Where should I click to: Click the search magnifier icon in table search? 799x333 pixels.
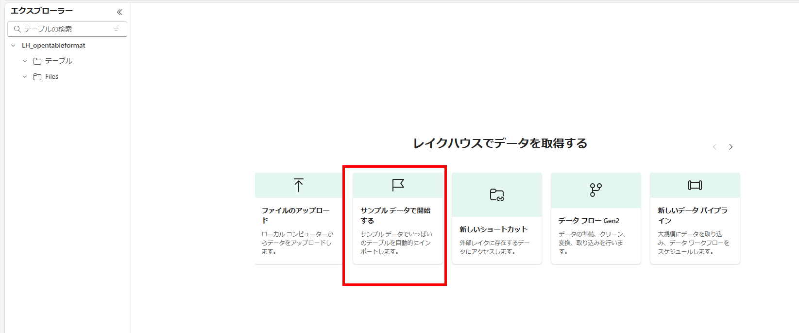point(17,29)
